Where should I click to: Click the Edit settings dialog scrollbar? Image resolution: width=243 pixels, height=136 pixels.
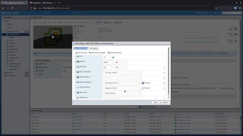(x=169, y=71)
